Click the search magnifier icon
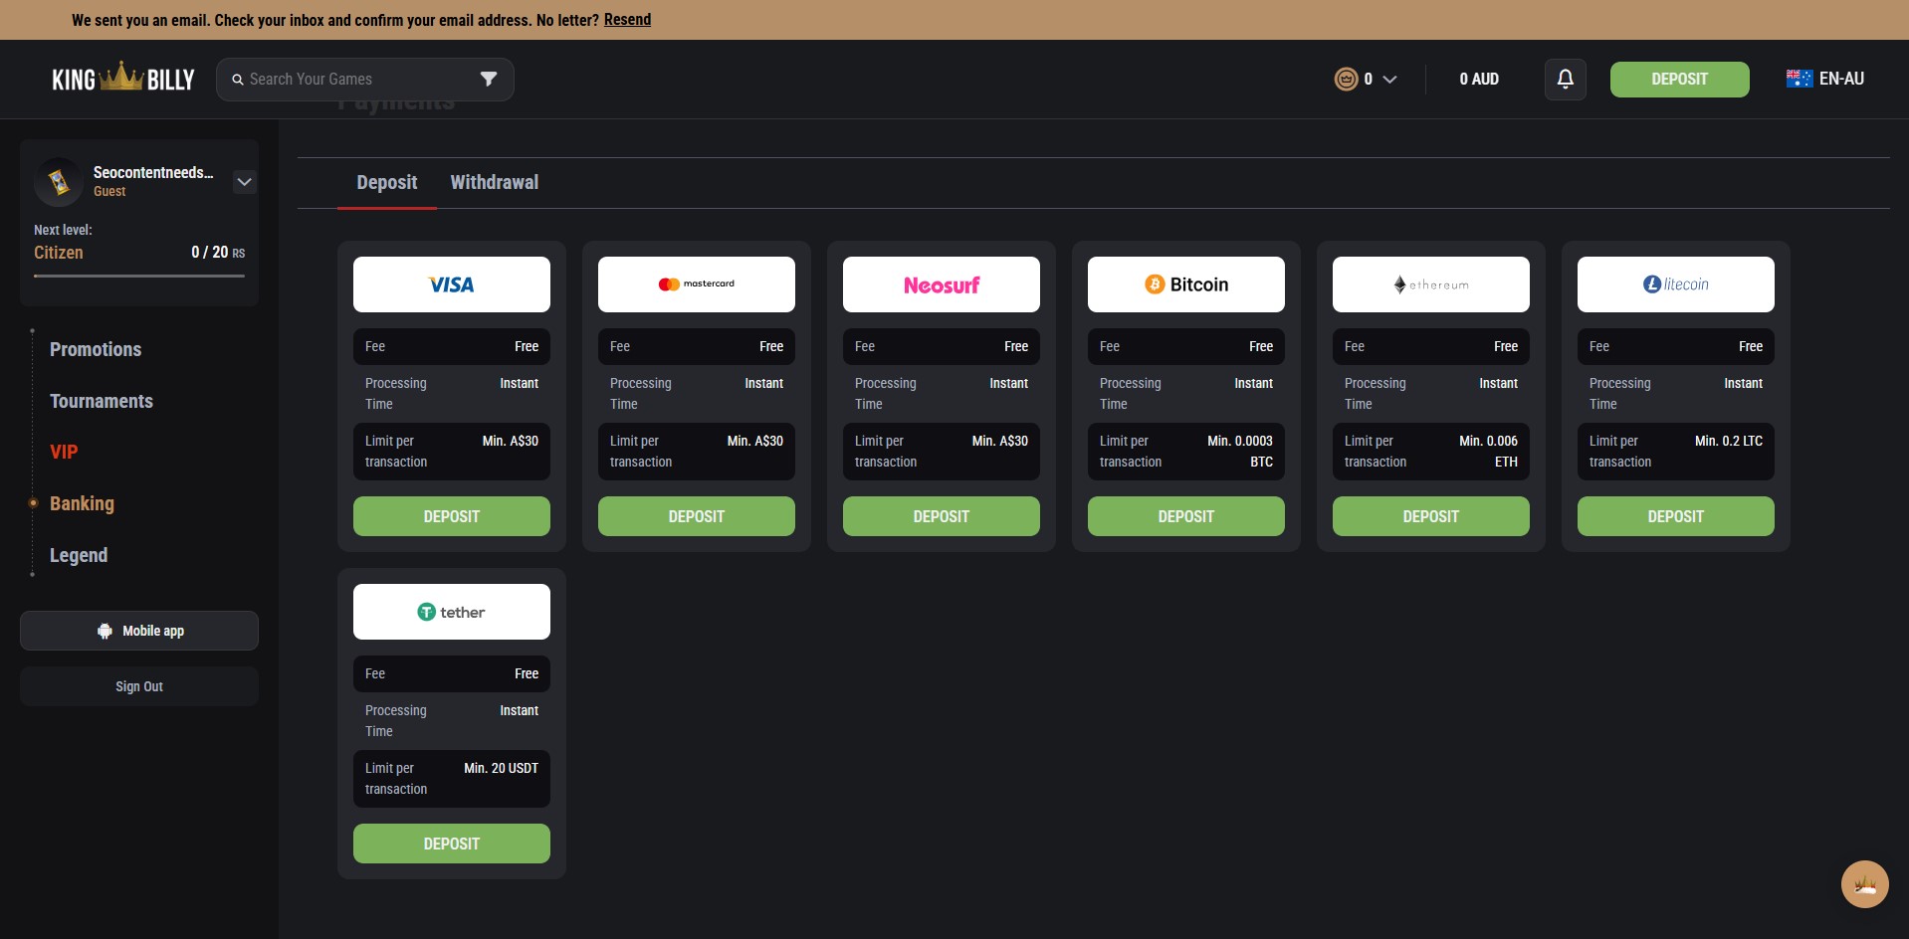 coord(238,80)
